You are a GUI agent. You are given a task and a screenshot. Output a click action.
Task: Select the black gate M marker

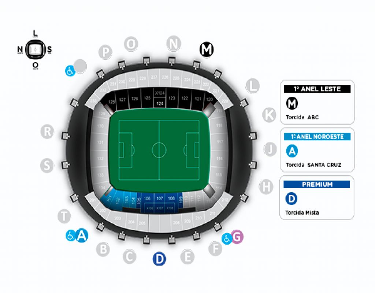click(x=207, y=50)
